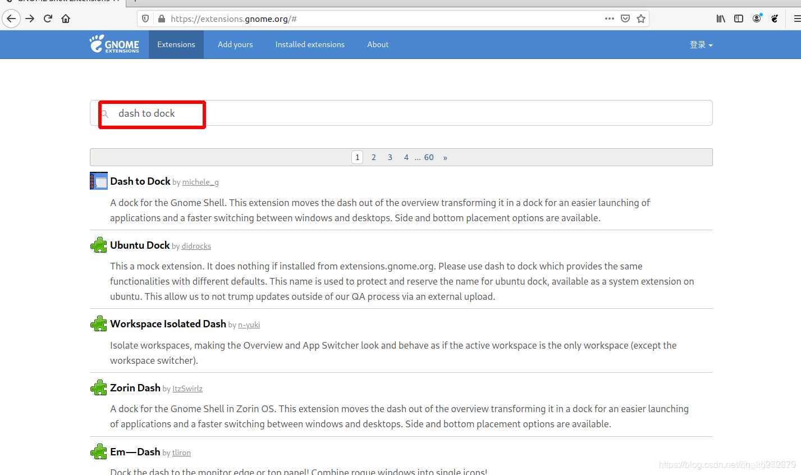Viewport: 801px width, 475px height.
Task: Open the Ubuntu Dock extension page
Action: (x=140, y=245)
